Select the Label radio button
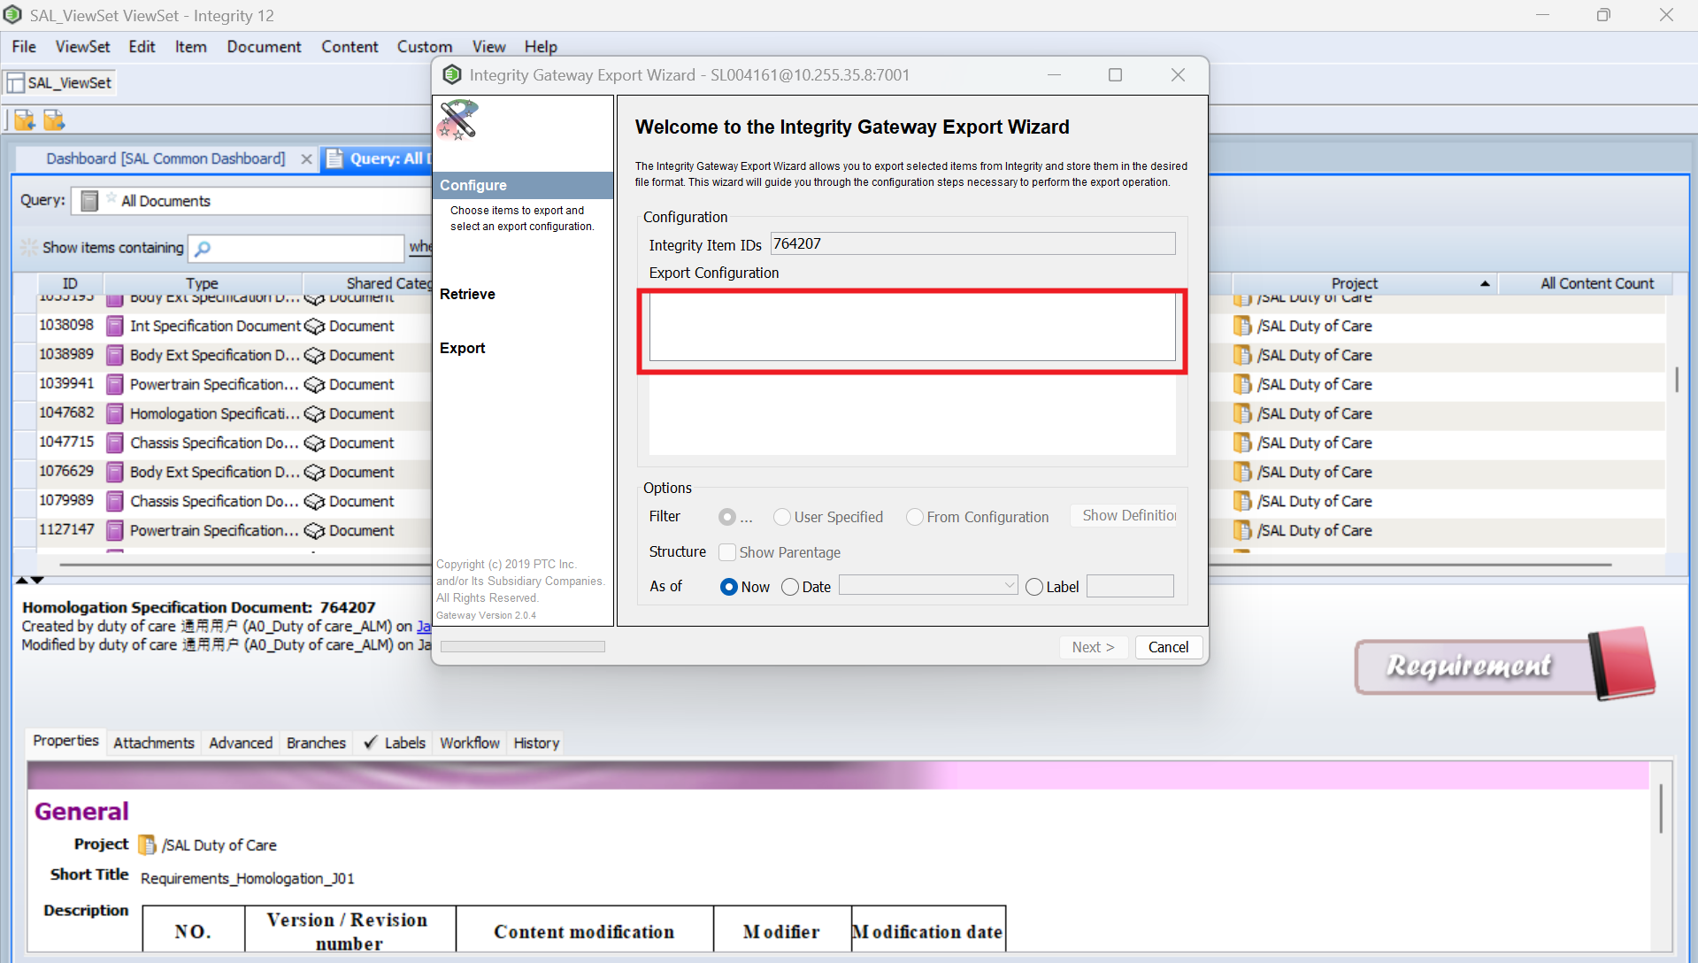This screenshot has width=1698, height=963. pyautogui.click(x=1034, y=587)
